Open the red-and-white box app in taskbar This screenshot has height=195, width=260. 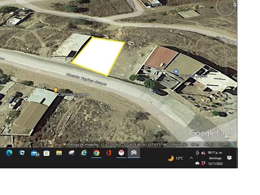click(x=121, y=153)
